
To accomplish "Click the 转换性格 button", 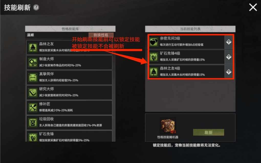I will pos(101,35).
